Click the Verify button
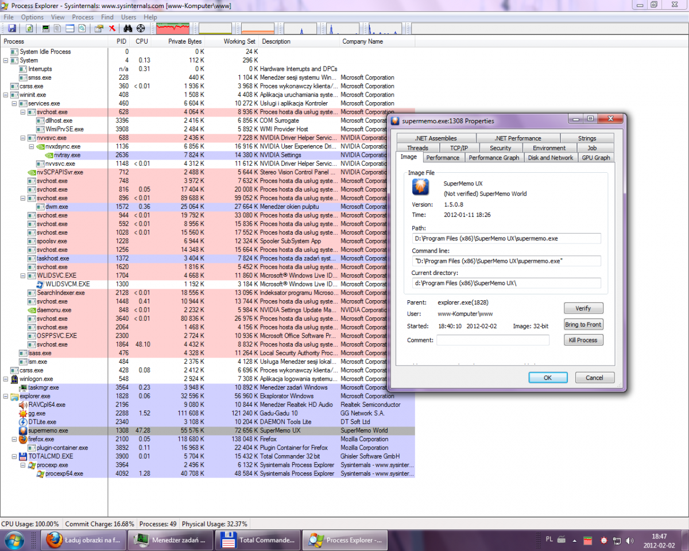 [x=583, y=308]
